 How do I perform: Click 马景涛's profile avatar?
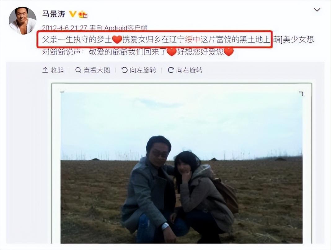pyautogui.click(x=23, y=20)
